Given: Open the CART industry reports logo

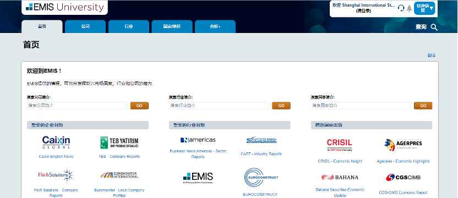Looking at the screenshot, I should click(261, 140).
